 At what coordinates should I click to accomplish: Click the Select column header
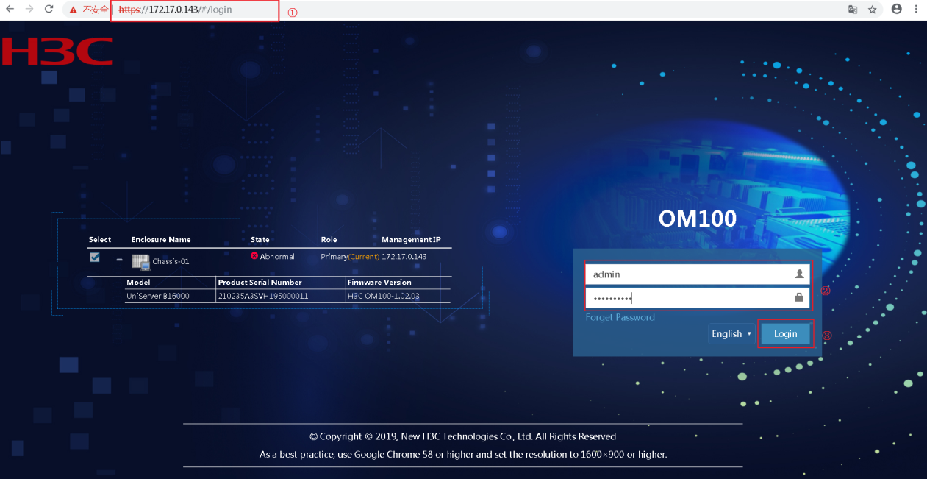(x=100, y=239)
